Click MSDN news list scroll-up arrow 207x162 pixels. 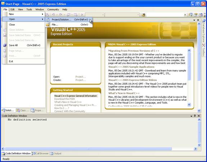pos(189,50)
